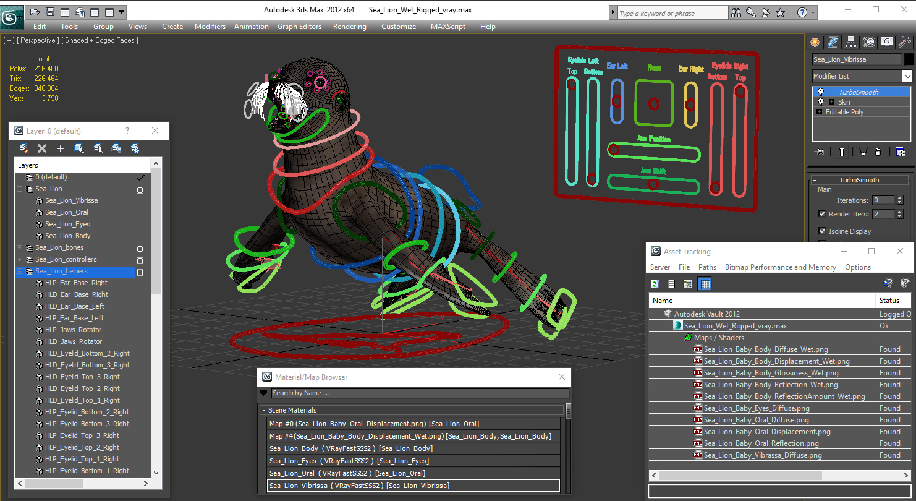Expand the Sea_Lion_controllers layer
The width and height of the screenshot is (916, 501).
[20, 260]
